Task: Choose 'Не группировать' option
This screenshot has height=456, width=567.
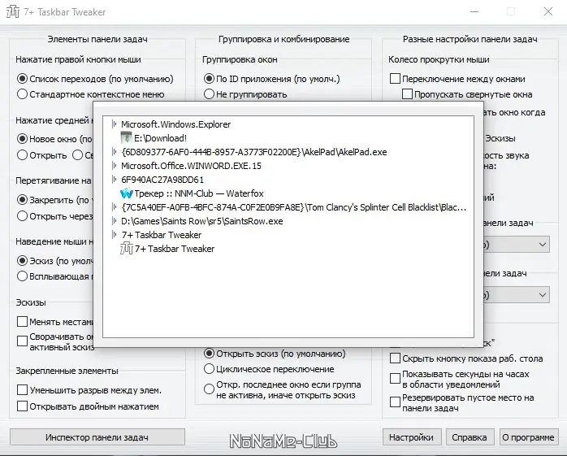Action: [209, 94]
